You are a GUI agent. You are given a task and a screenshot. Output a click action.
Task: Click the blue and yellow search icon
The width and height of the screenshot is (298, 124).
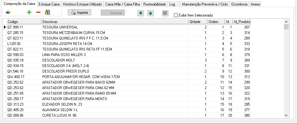coord(9,12)
